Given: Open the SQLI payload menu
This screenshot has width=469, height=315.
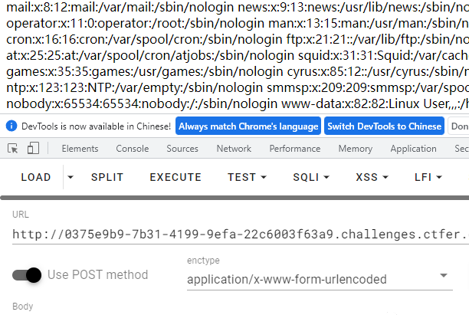Looking at the screenshot, I should click(311, 177).
